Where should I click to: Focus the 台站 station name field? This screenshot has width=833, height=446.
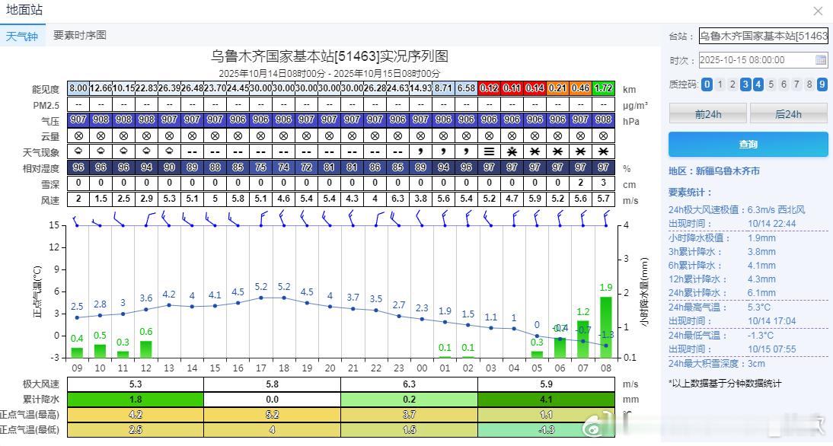(764, 36)
